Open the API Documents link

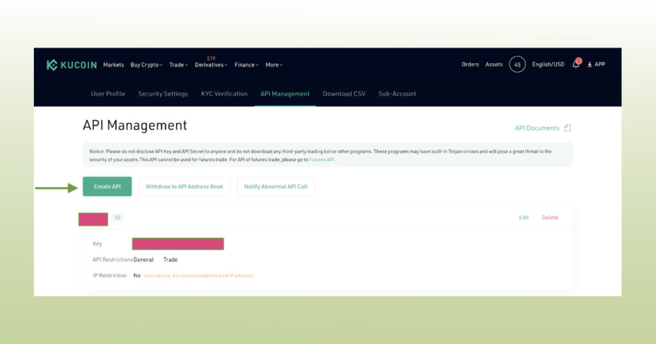pos(537,128)
